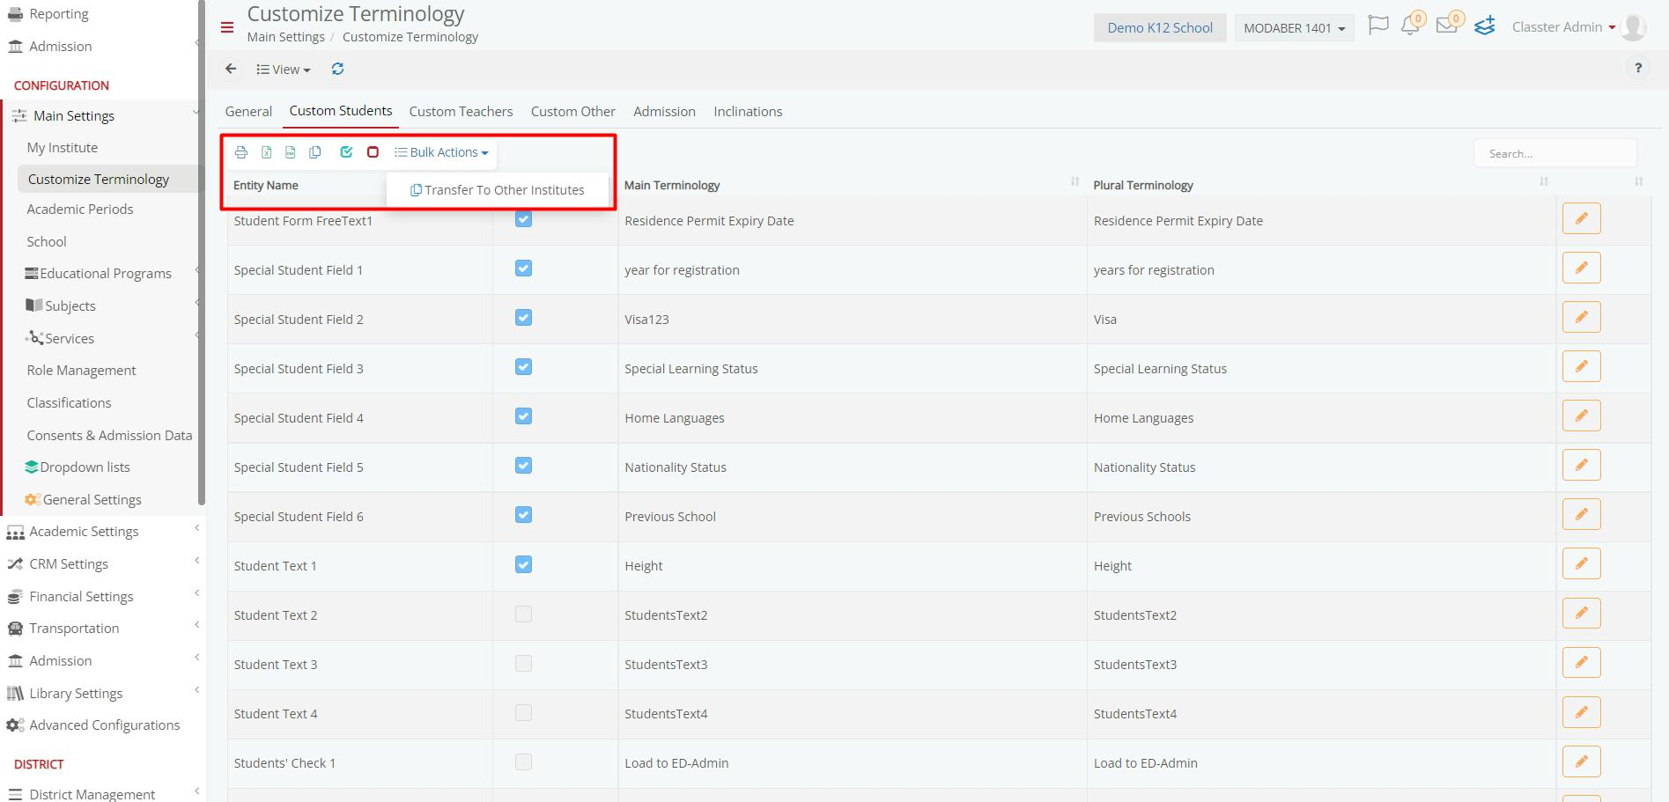
Task: Sort by the Plural Terminology column arrows
Action: (x=1544, y=182)
